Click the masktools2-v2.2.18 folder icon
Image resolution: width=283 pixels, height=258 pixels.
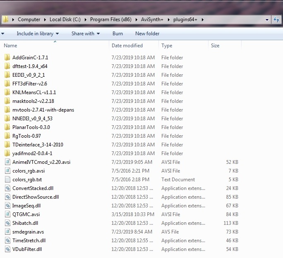click(7, 101)
